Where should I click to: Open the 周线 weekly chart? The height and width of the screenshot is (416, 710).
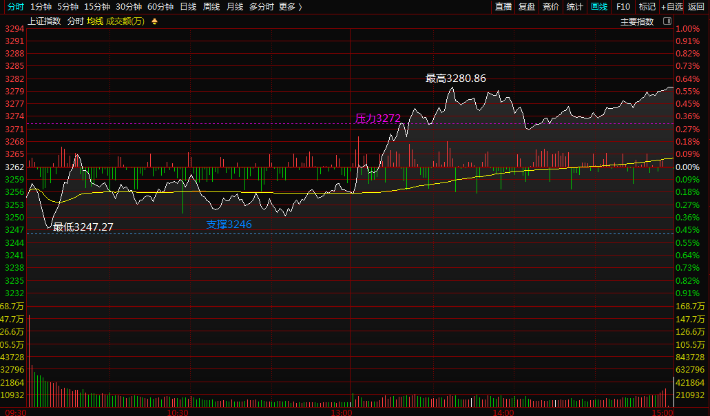211,7
